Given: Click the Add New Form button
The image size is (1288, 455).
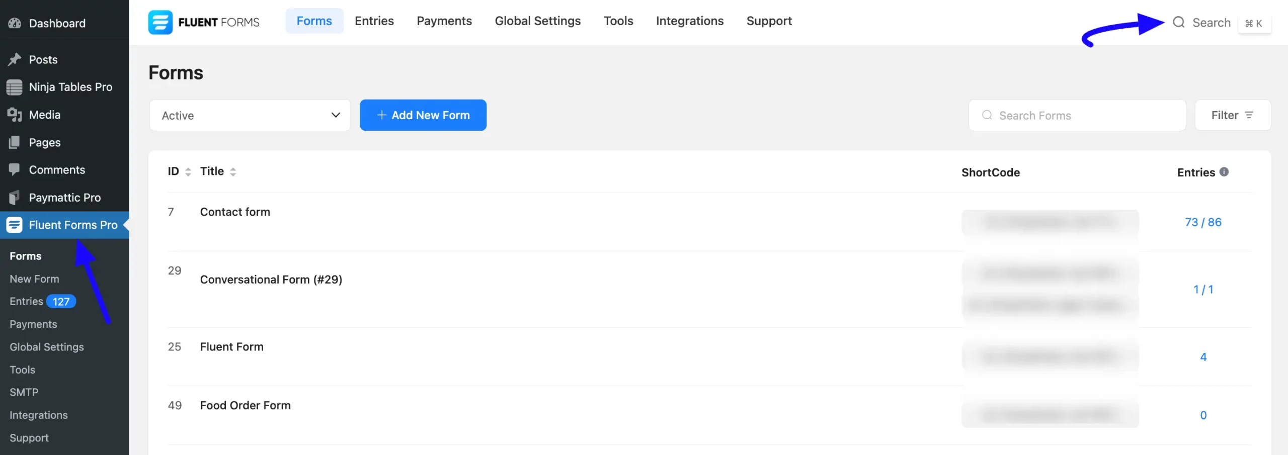Looking at the screenshot, I should click(x=423, y=115).
